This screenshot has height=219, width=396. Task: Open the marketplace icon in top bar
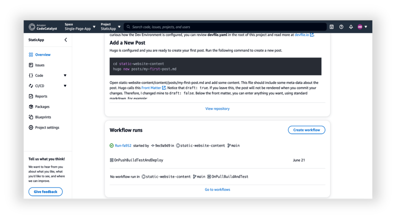pyautogui.click(x=331, y=27)
